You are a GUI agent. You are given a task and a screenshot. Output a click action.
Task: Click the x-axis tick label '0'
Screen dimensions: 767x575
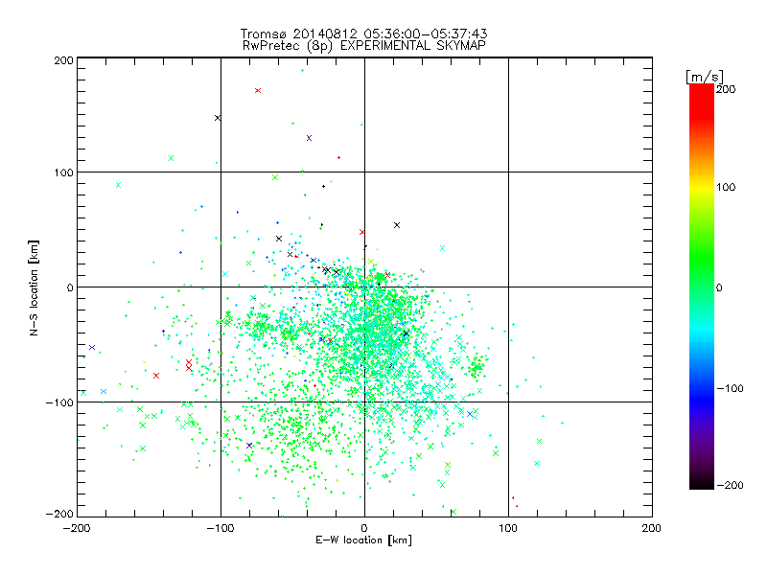click(364, 528)
